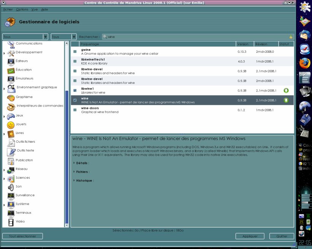This screenshot has height=249, width=312.
Task: Click the category list scrollbar thumb
Action: click(67, 157)
